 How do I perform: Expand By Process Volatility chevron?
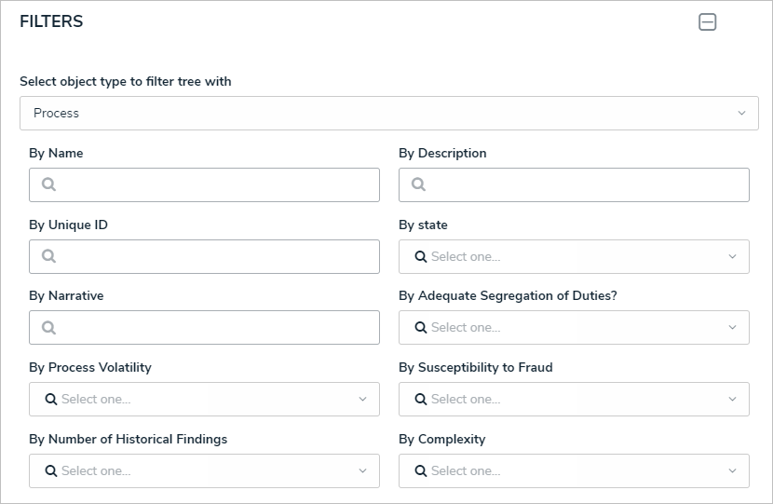click(362, 399)
